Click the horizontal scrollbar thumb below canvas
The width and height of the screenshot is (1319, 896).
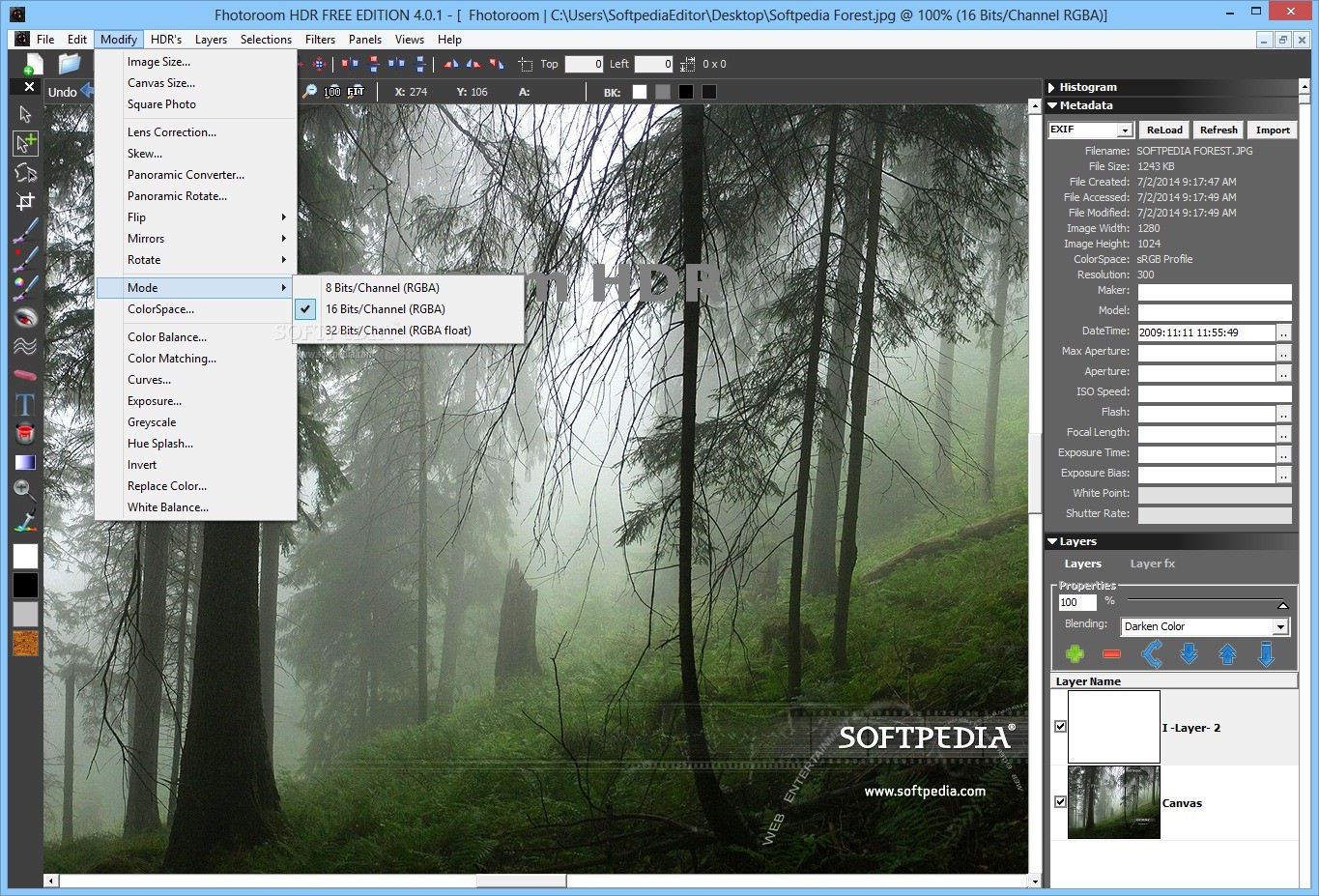click(x=521, y=882)
